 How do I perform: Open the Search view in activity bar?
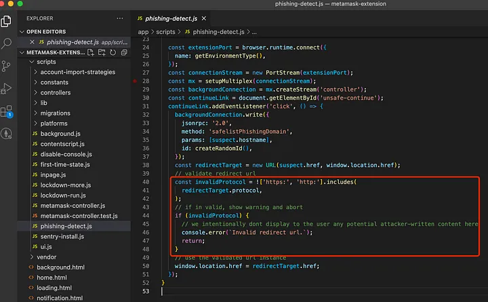[x=7, y=43]
